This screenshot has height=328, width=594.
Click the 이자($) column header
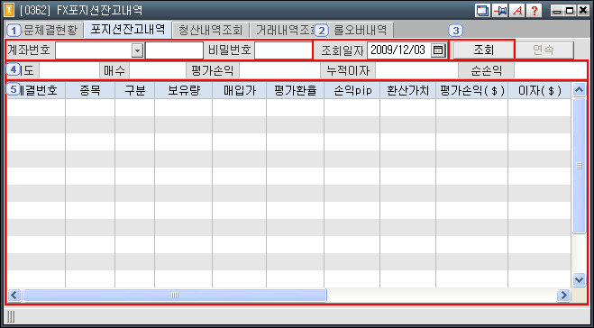[539, 90]
